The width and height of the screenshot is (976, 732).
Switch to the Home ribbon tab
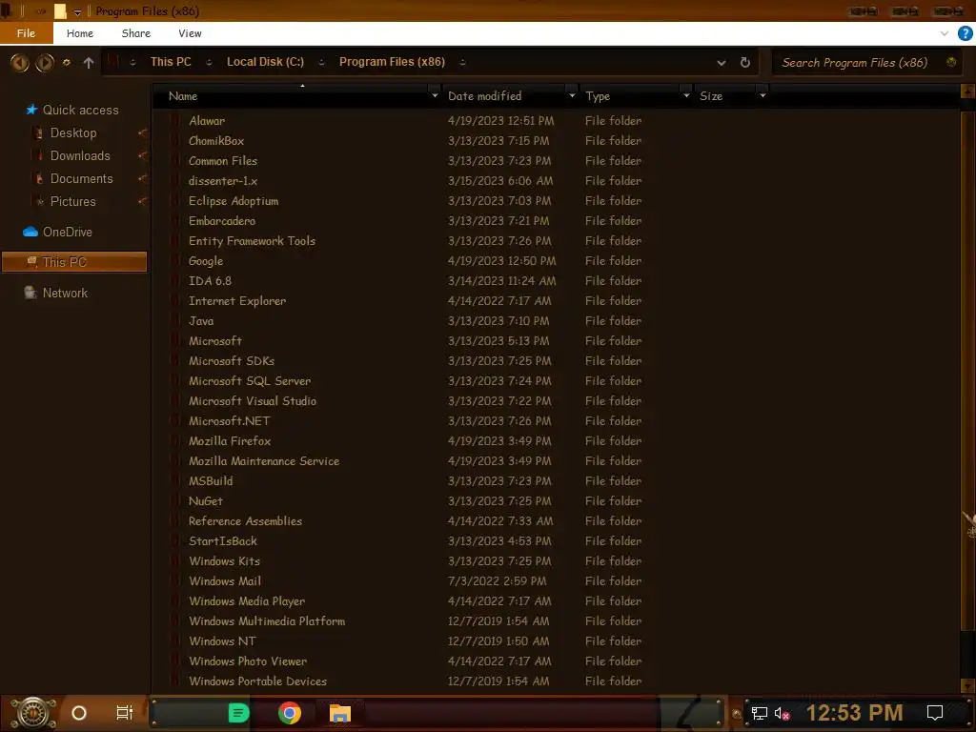pyautogui.click(x=80, y=33)
